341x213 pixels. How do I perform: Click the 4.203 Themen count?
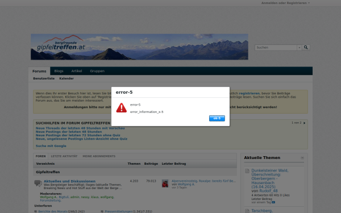click(x=134, y=181)
